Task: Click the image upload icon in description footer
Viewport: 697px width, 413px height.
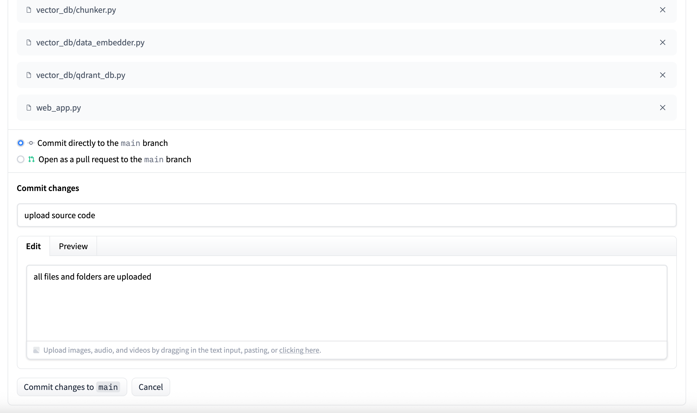Action: point(36,350)
